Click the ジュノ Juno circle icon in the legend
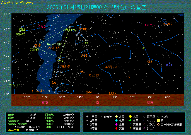 click(144, 128)
